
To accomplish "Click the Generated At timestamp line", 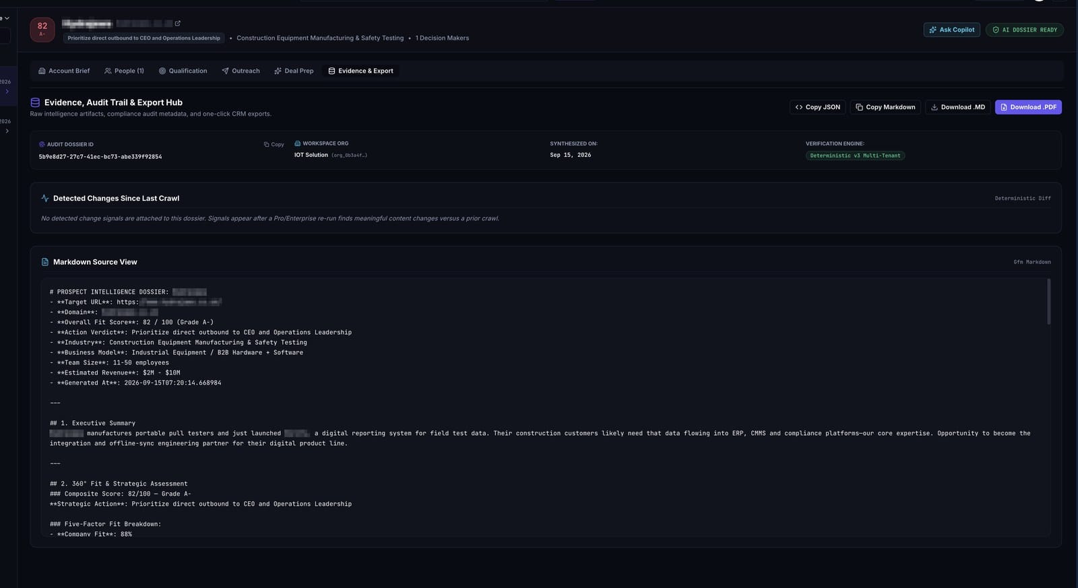I will [x=135, y=383].
